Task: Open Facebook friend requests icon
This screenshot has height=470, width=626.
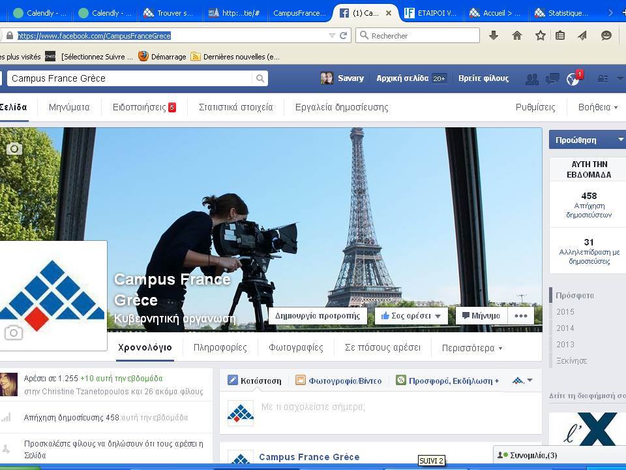Action: tap(532, 79)
